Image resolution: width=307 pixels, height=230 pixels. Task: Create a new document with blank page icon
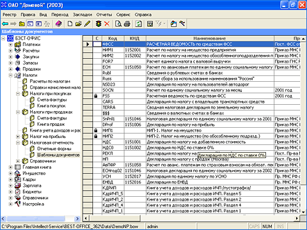pos(70,24)
